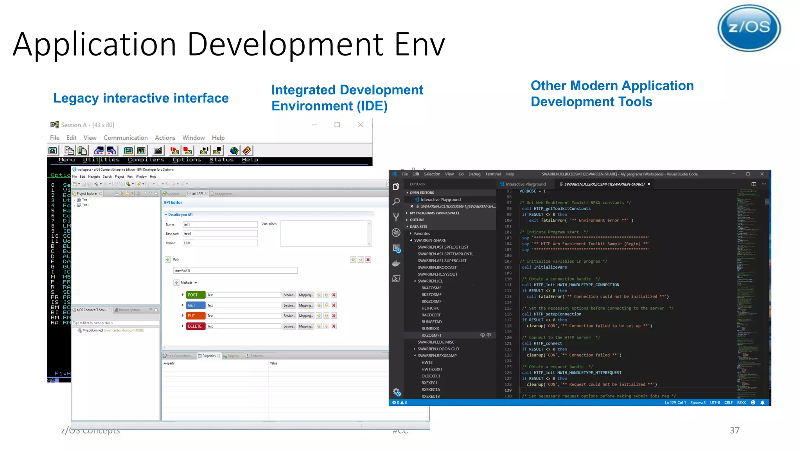The height and width of the screenshot is (451, 801).
Task: Delete the POST method row
Action: [334, 295]
